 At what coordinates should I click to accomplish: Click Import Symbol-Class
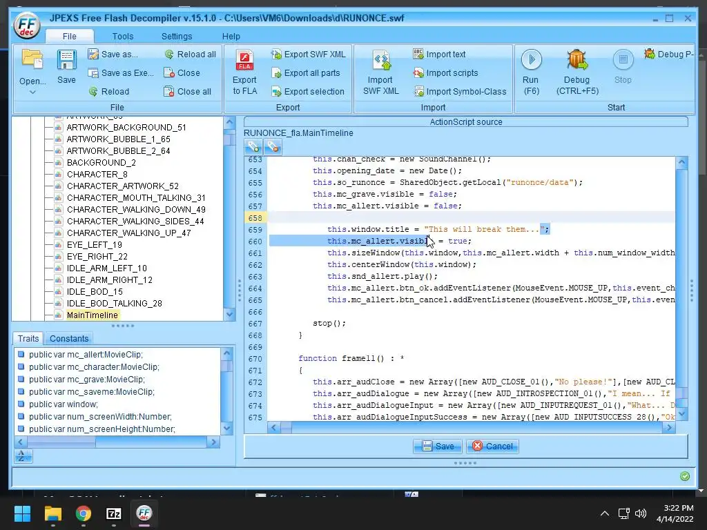[x=460, y=92]
